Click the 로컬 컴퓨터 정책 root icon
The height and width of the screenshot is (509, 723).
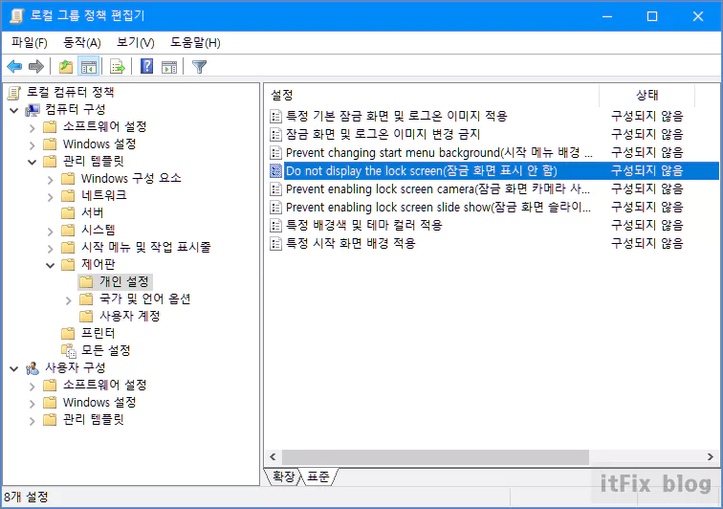click(x=14, y=92)
